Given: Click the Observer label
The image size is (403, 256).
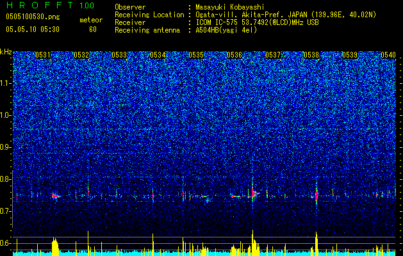Looking at the screenshot, I should 130,7.
